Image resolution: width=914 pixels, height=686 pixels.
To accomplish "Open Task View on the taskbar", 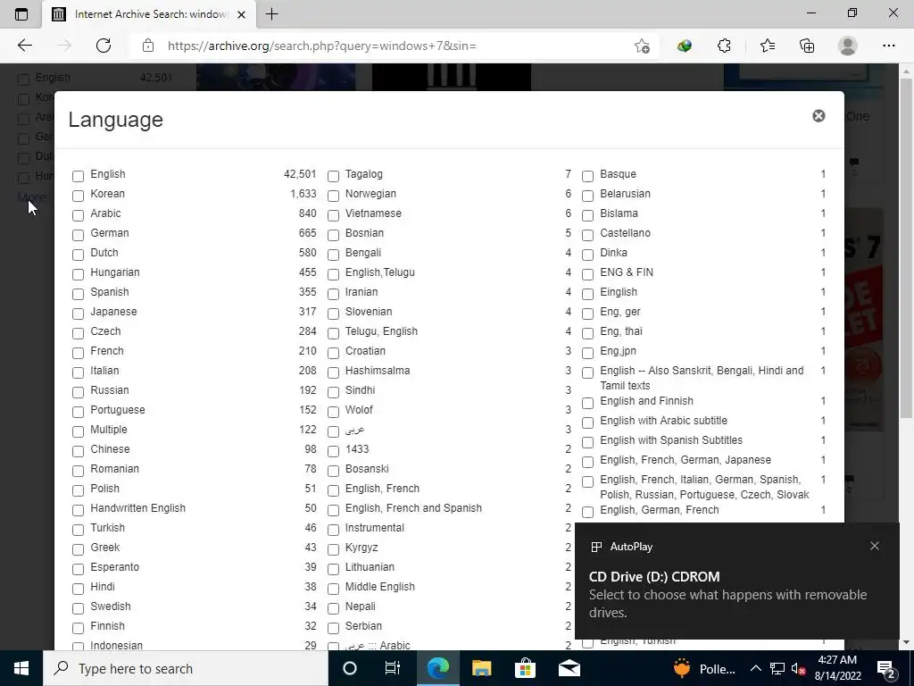I will coord(393,668).
